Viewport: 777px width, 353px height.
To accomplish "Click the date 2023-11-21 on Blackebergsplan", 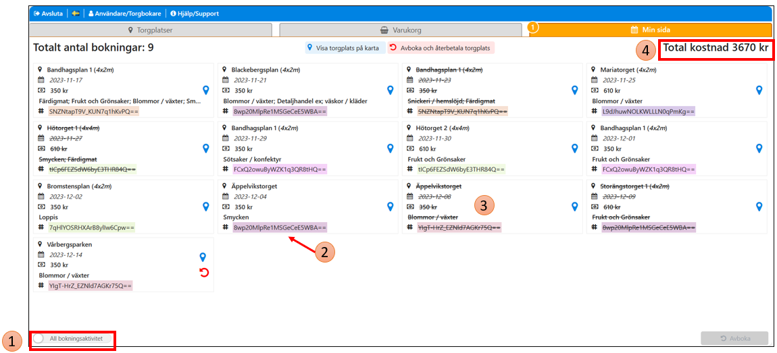I will pos(251,80).
